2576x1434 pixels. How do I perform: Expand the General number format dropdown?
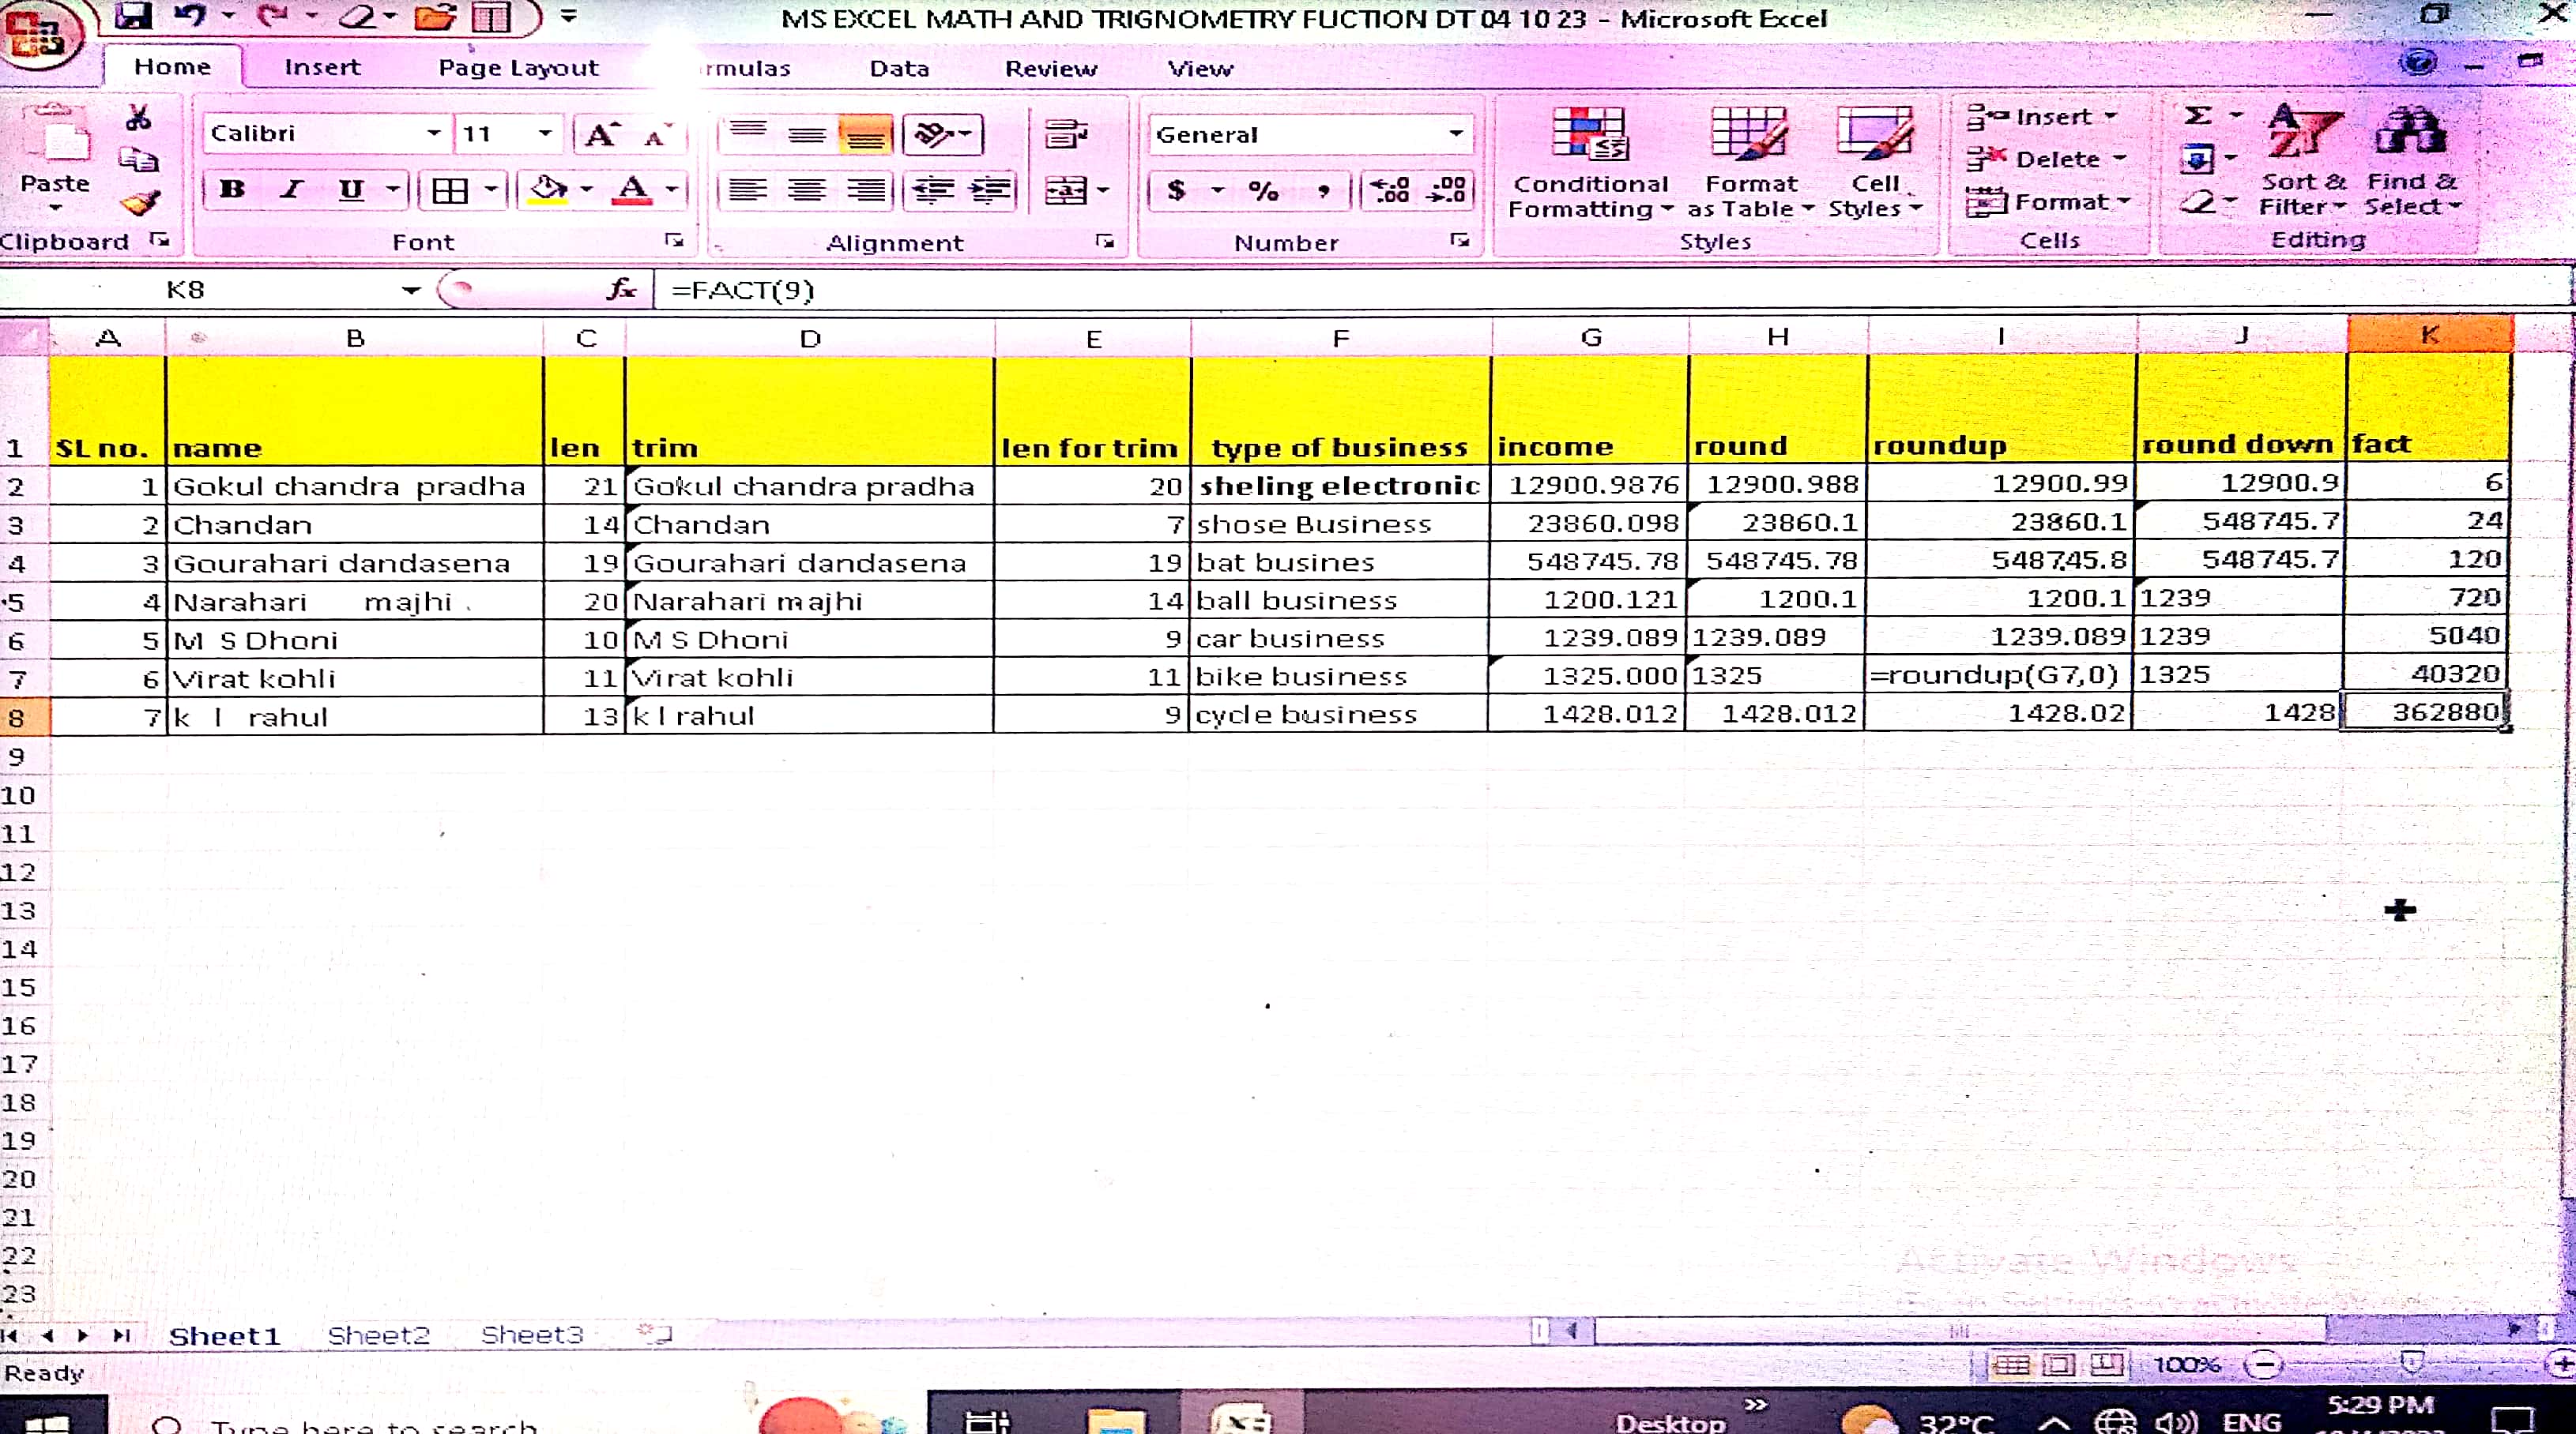point(1456,134)
